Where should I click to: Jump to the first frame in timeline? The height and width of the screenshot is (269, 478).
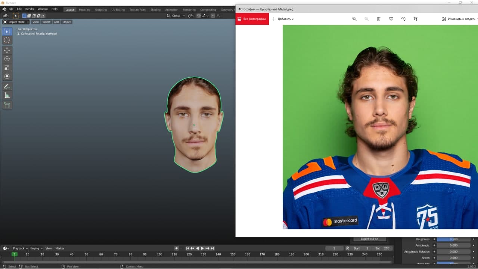coord(187,248)
